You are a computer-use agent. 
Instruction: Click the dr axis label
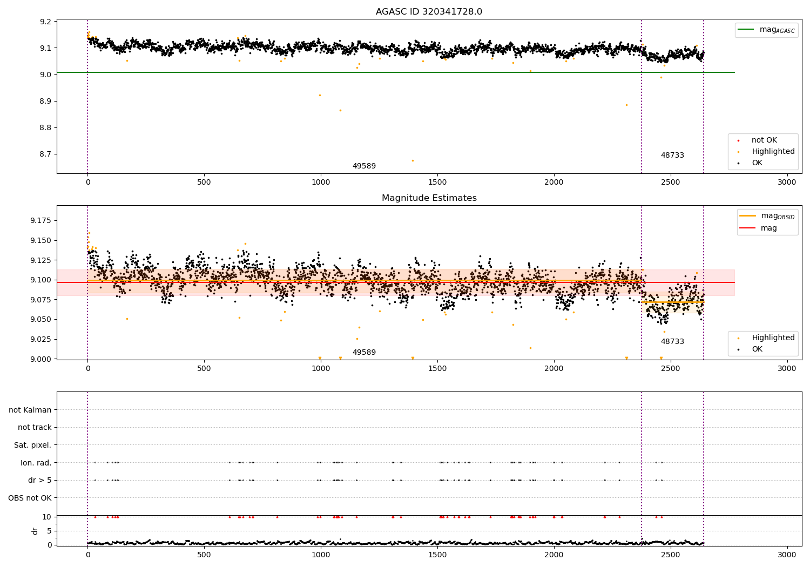click(x=35, y=531)
